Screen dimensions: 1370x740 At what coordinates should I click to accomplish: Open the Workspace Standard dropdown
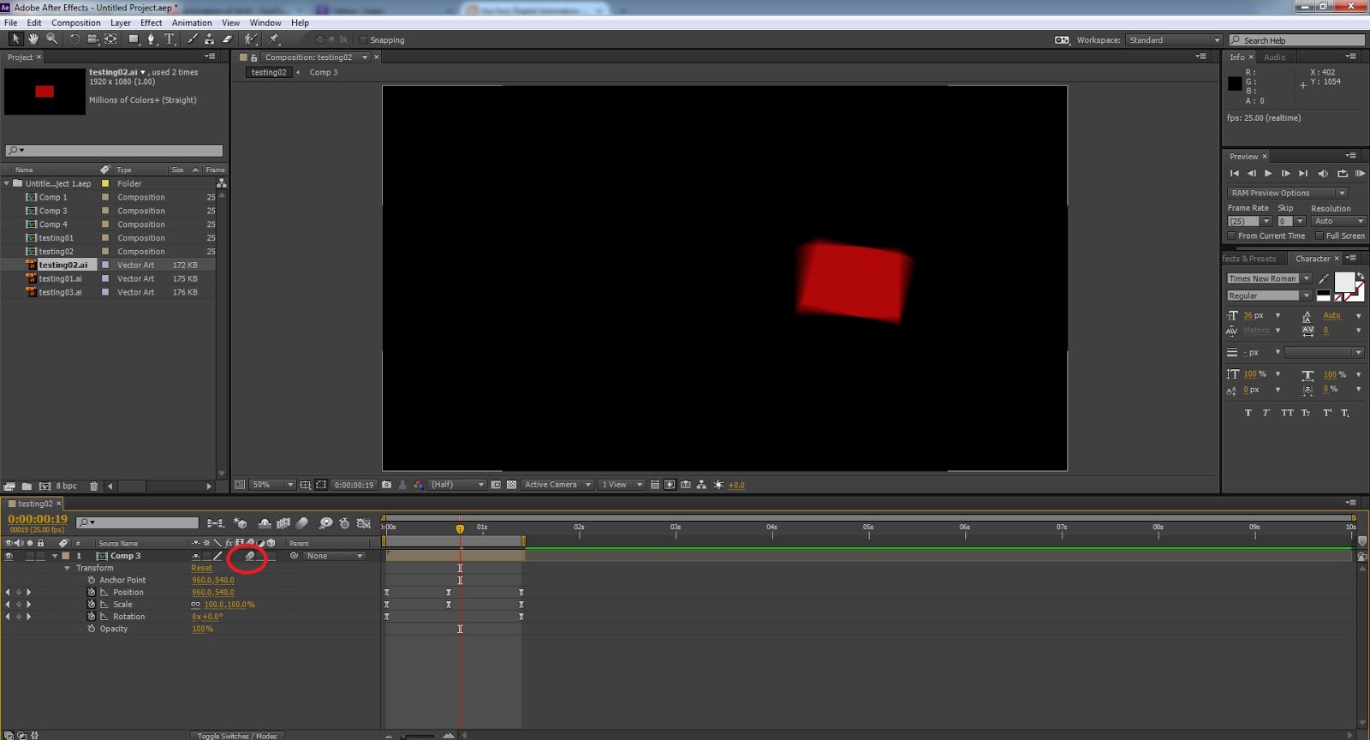1173,40
